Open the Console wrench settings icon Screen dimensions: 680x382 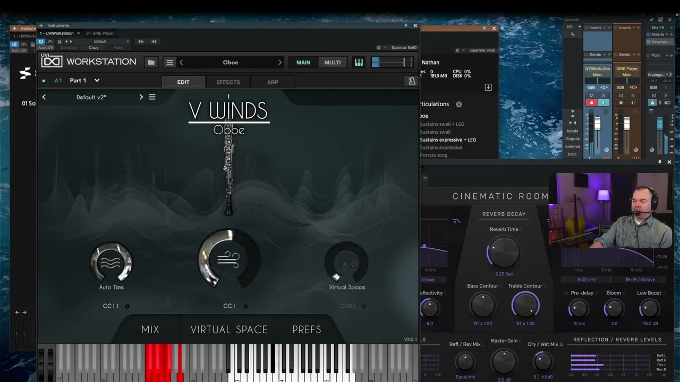[x=573, y=34]
